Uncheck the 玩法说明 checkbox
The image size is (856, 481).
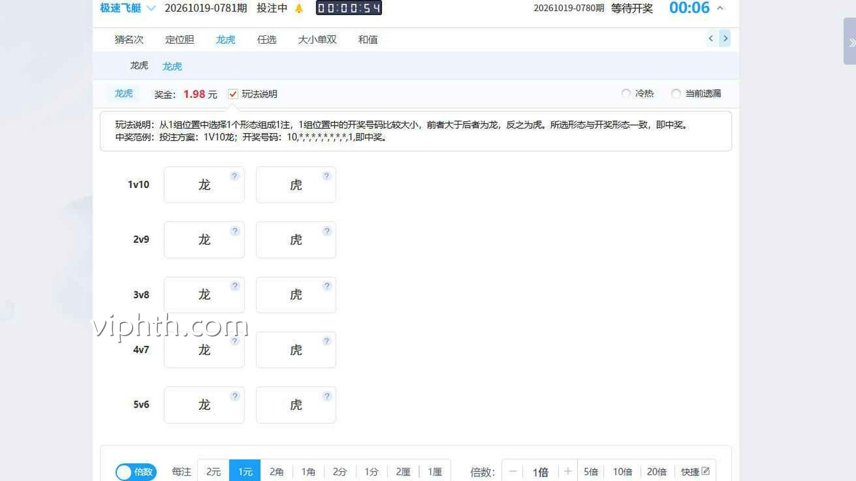point(233,94)
